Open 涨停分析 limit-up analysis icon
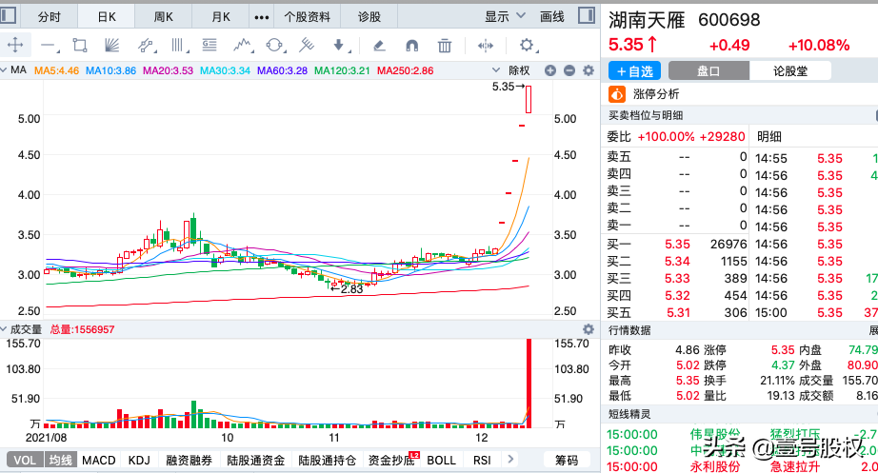The width and height of the screenshot is (878, 473). pyautogui.click(x=617, y=94)
